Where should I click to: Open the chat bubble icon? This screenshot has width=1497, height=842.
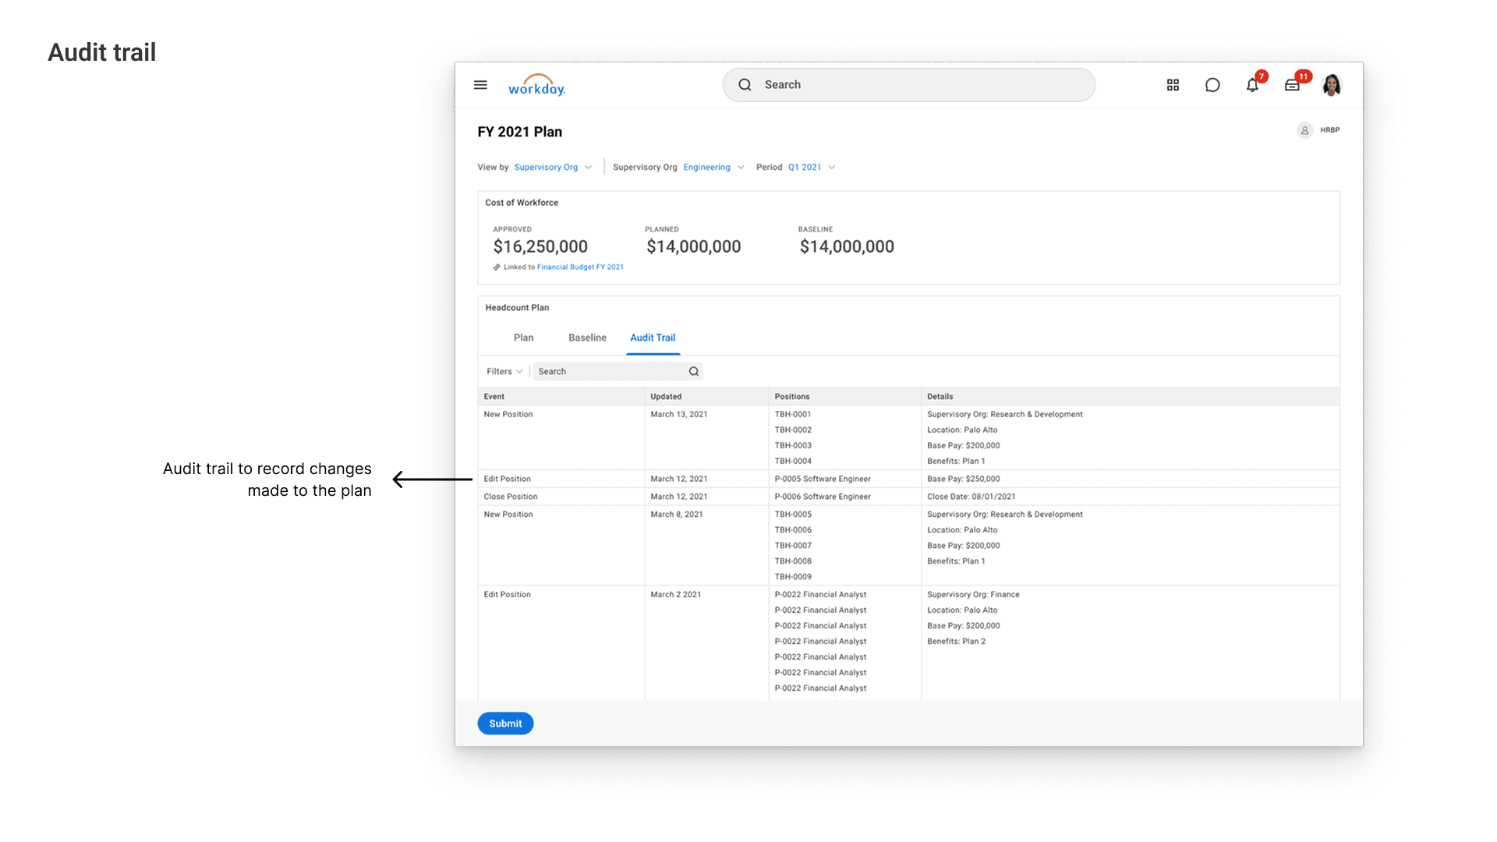coord(1212,85)
